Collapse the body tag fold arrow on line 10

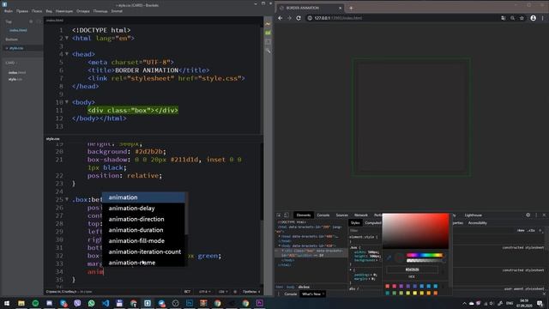67,102
